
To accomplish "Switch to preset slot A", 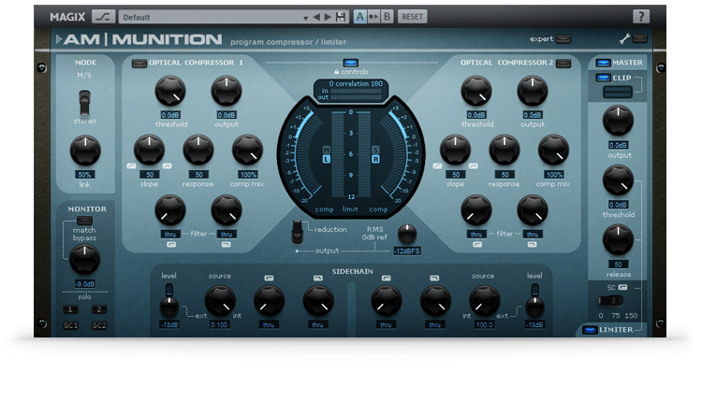I will (x=360, y=17).
